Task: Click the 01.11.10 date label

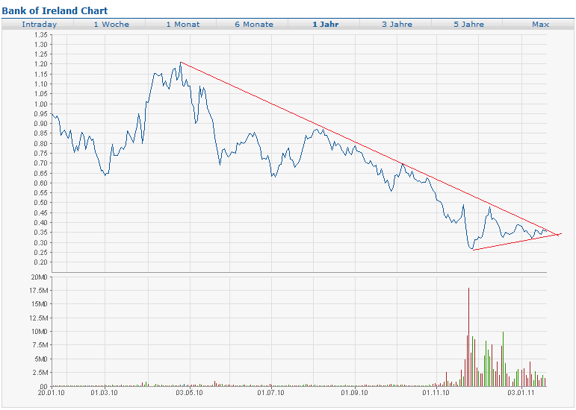Action: [436, 393]
